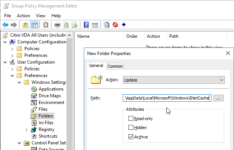Click the Print toolbar icon
Screen dimensions: 234x150
point(57,25)
